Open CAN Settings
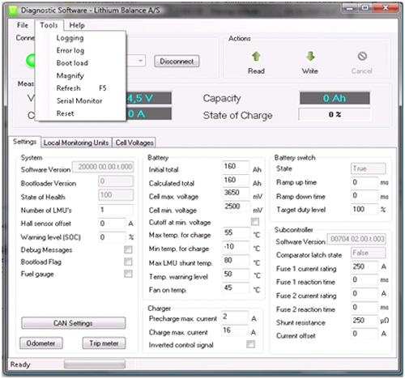Screen dimensions: 405x379 coord(73,323)
